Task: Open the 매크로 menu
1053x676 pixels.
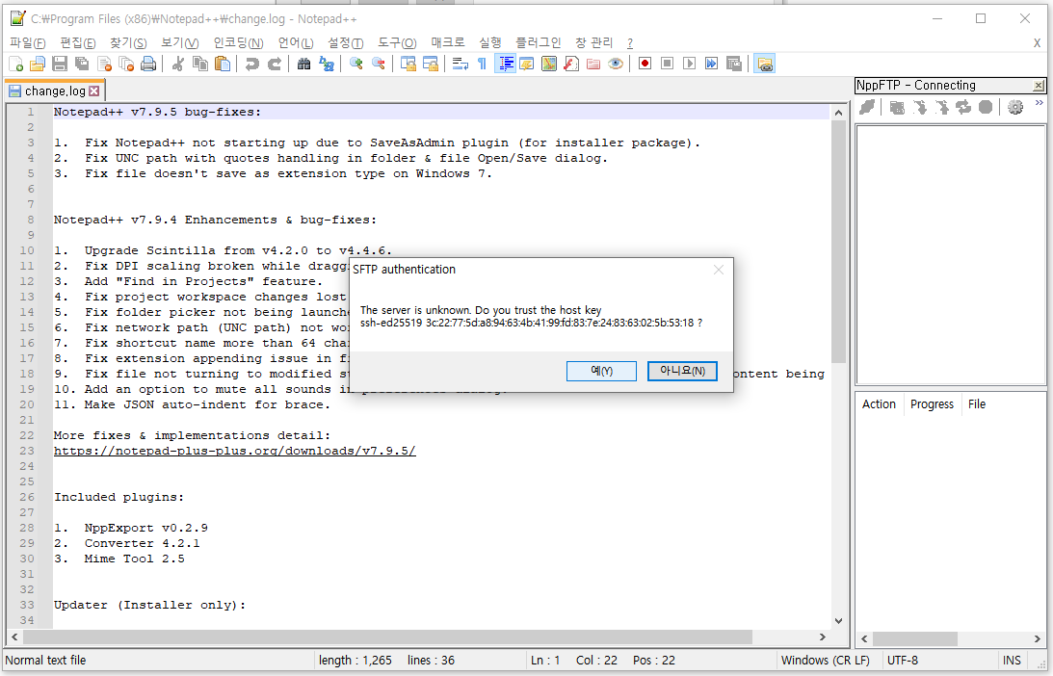Action: 448,42
